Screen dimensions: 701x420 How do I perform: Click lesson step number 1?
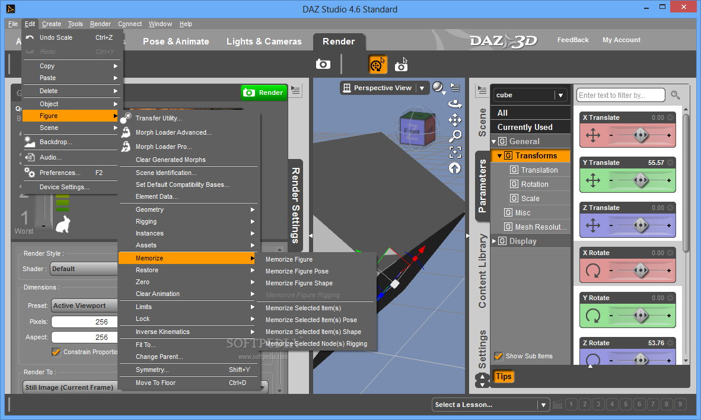(x=571, y=405)
